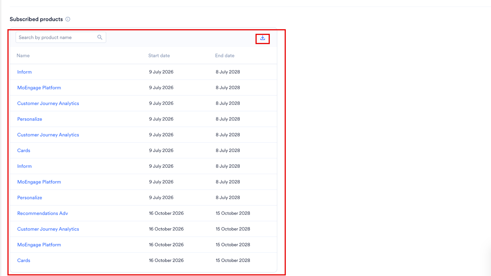The image size is (491, 276).
Task: Select the 16 October 2026 date in Cards row
Action: point(166,260)
